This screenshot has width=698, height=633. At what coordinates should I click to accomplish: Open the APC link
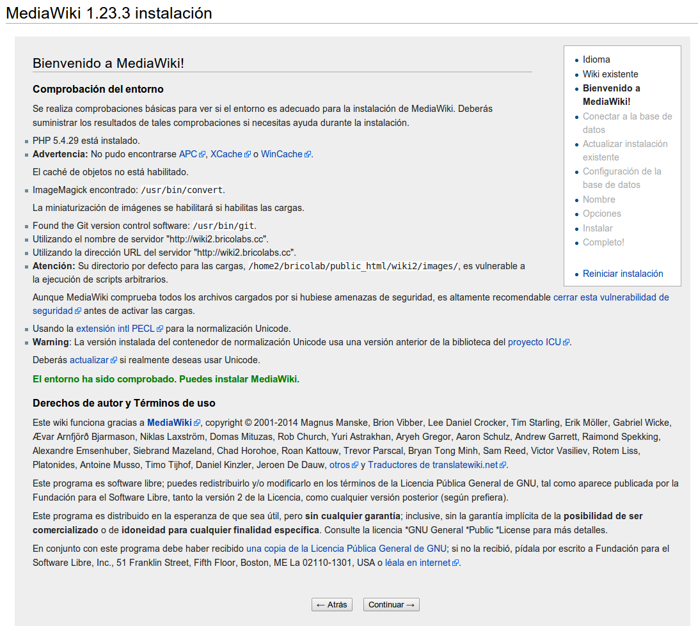pos(188,154)
